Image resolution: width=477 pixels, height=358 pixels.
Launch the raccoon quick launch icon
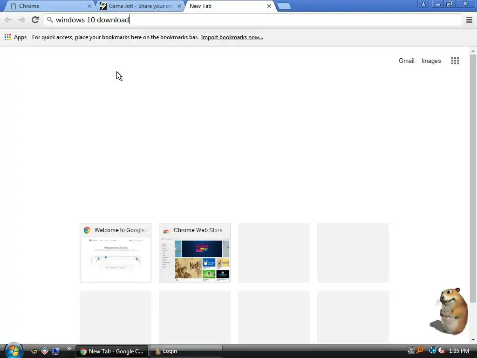tap(34, 351)
